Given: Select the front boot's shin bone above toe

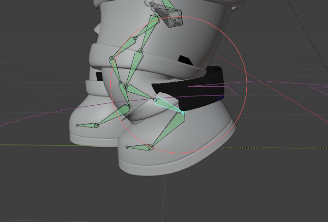Looking at the screenshot, I should (169, 130).
